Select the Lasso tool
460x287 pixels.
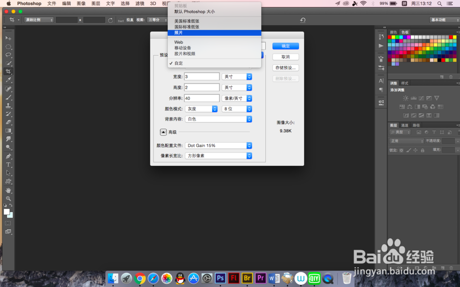(x=8, y=55)
